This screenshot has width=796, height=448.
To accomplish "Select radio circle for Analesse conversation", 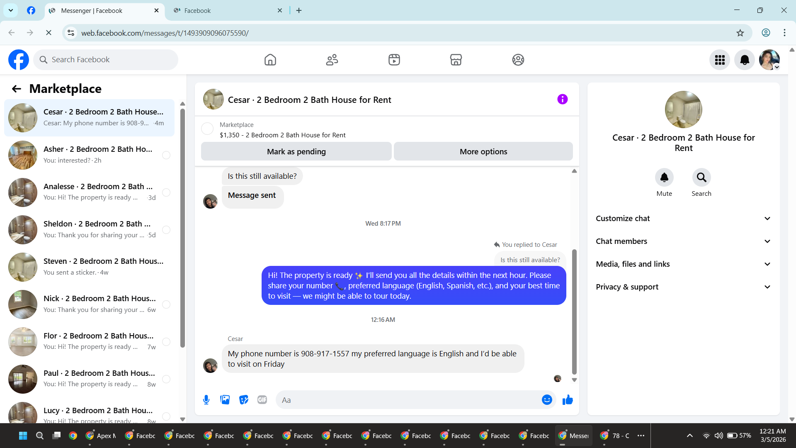I will 166,192.
